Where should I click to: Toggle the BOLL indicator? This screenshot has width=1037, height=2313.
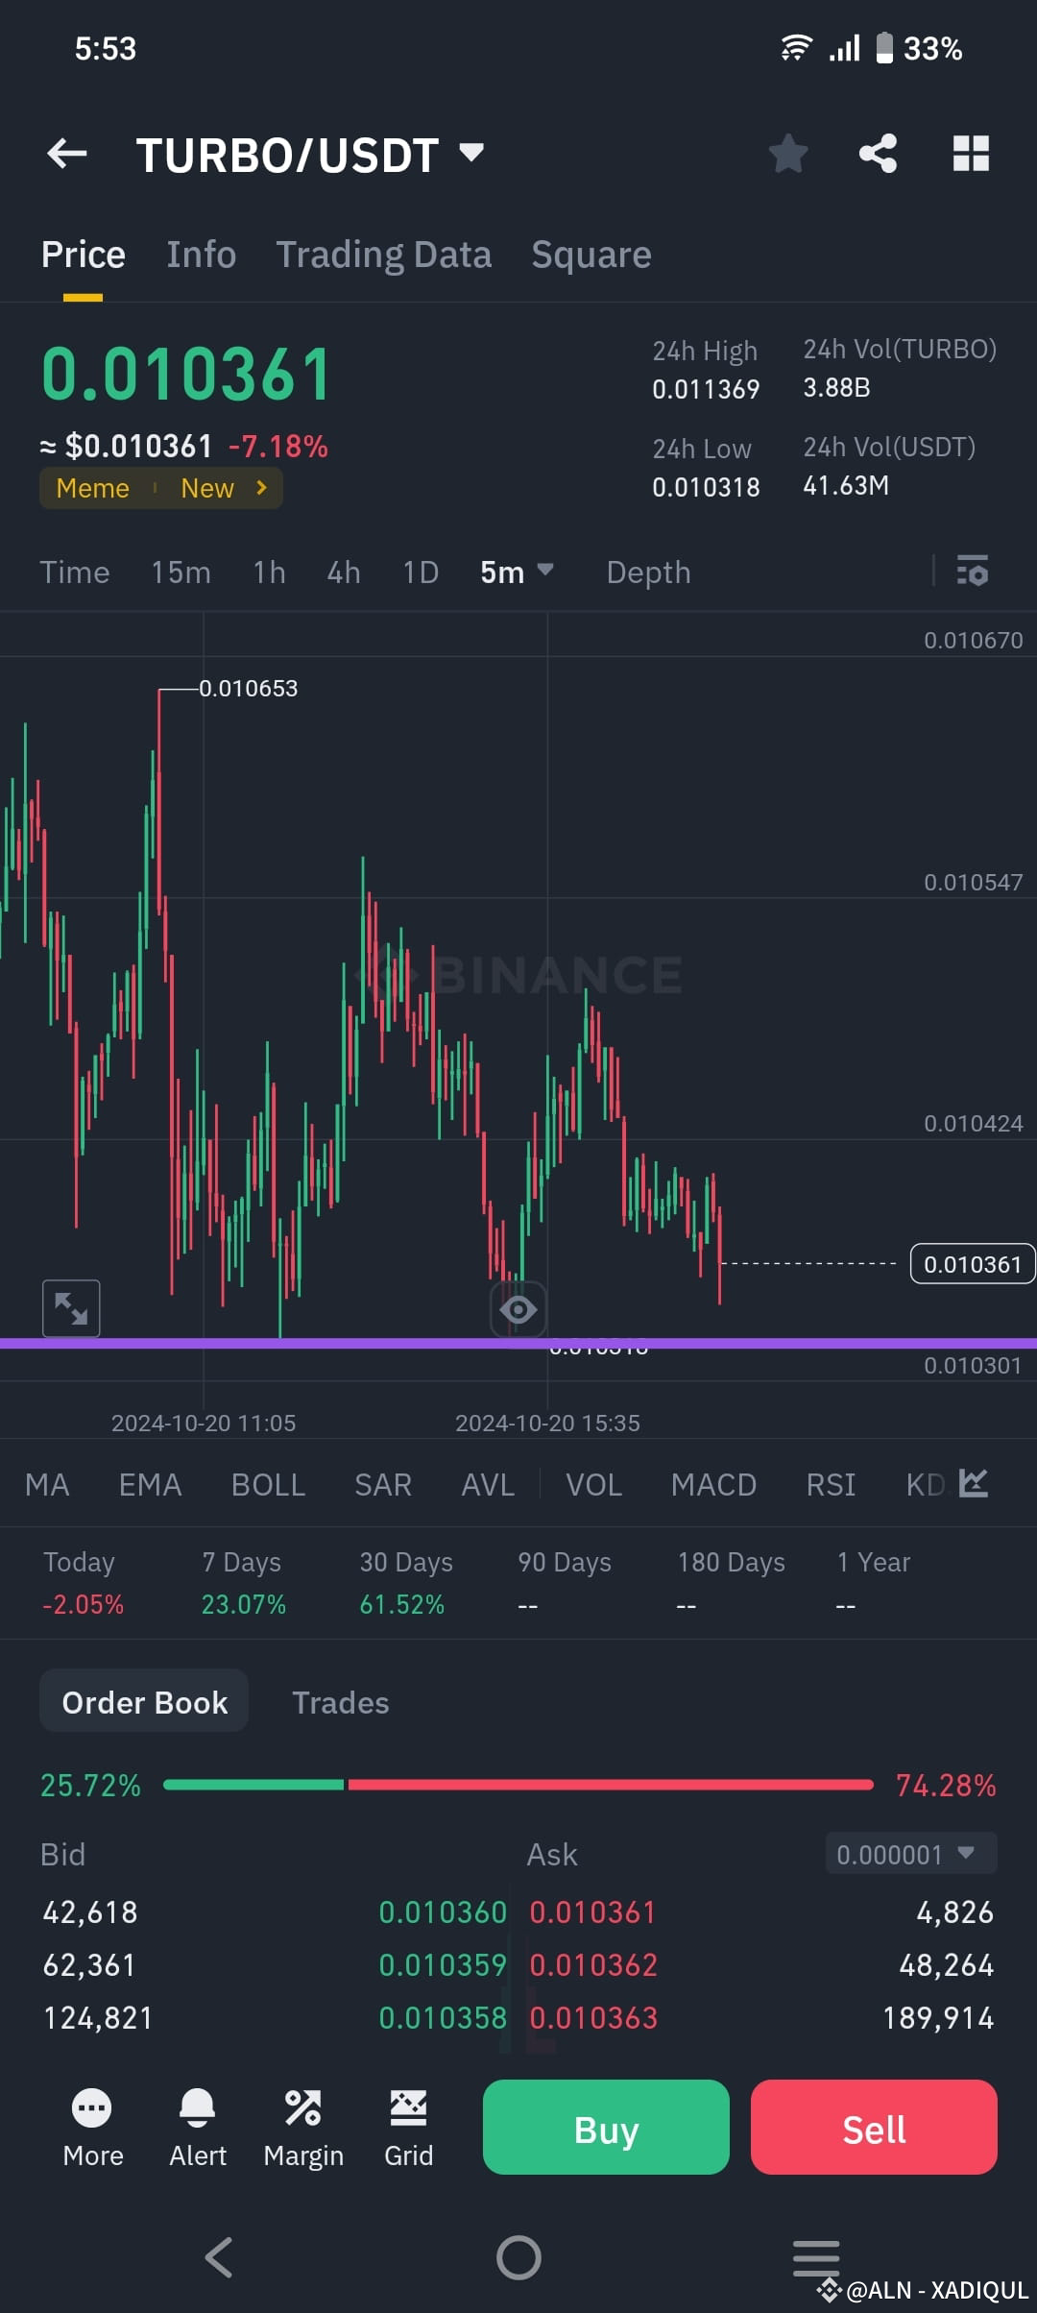click(268, 1485)
